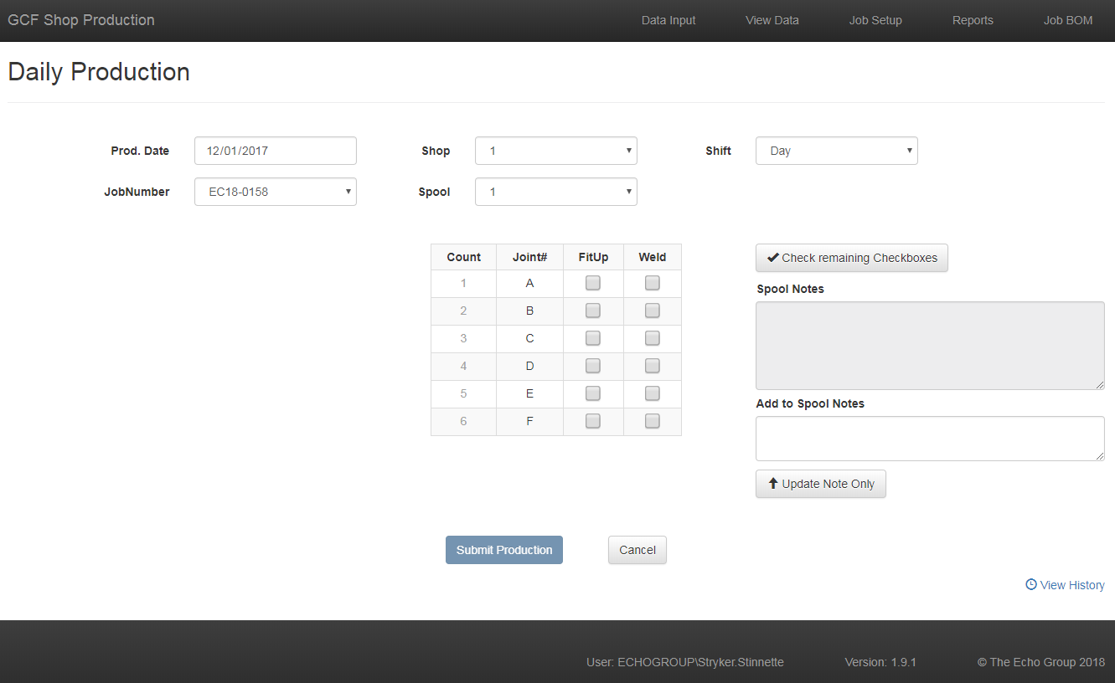Open the Data Input menu
The image size is (1115, 683).
tap(668, 20)
